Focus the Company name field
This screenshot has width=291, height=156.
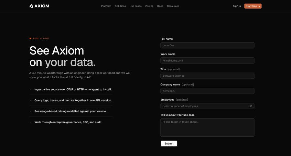[x=207, y=91]
